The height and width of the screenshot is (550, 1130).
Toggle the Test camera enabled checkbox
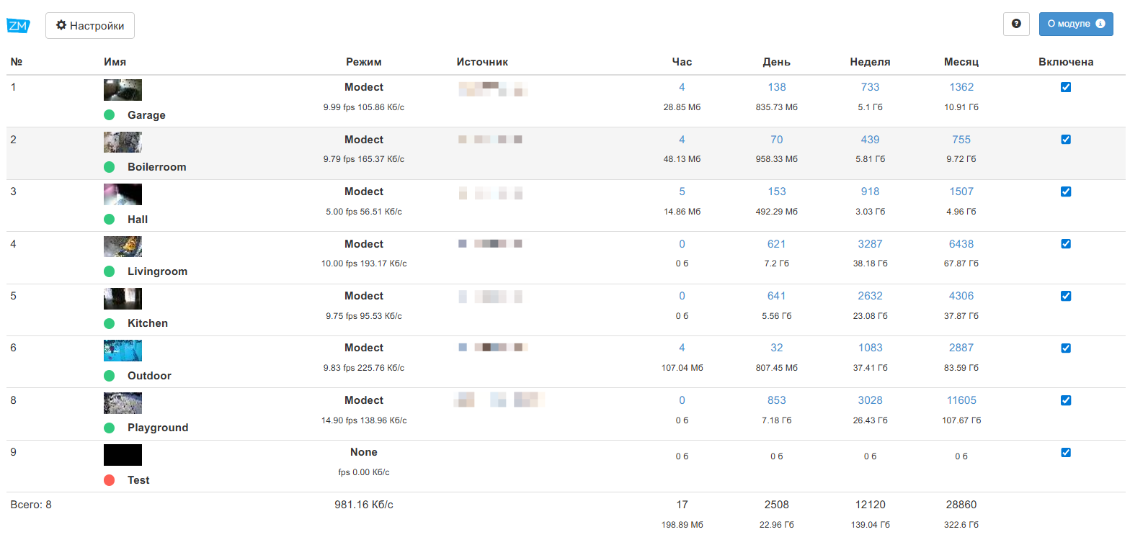click(1066, 452)
